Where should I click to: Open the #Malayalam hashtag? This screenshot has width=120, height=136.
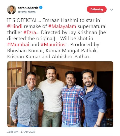(62, 26)
